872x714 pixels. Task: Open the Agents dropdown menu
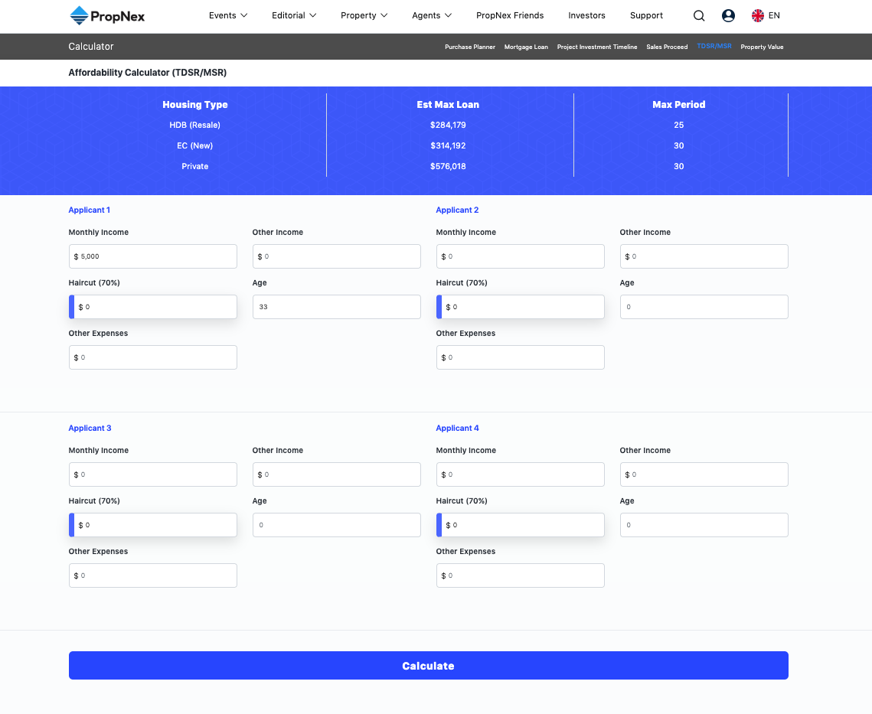tap(432, 15)
